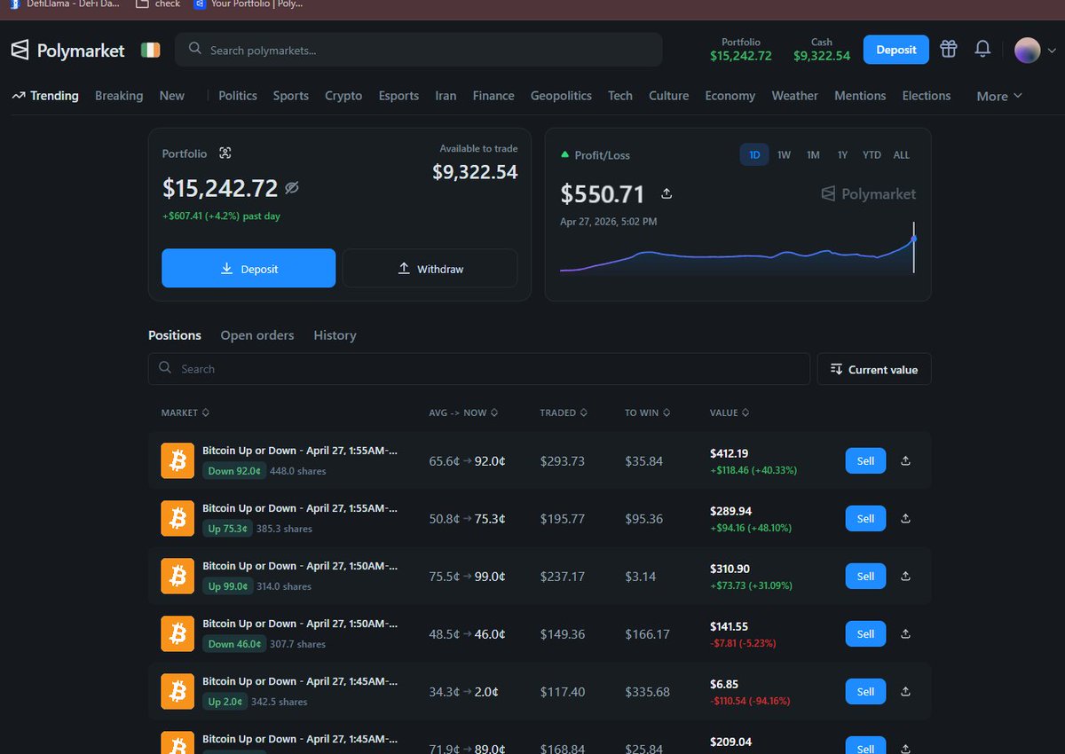The width and height of the screenshot is (1065, 754).
Task: Focus the Search polymarkets field
Action: [x=418, y=50]
